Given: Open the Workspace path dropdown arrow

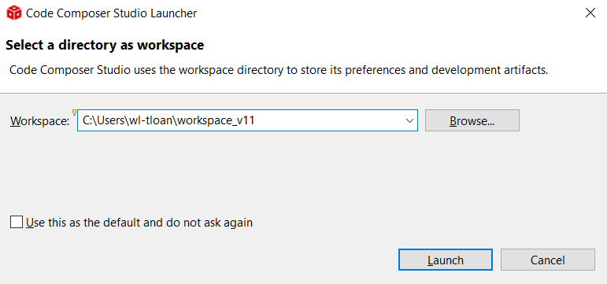Looking at the screenshot, I should point(409,120).
